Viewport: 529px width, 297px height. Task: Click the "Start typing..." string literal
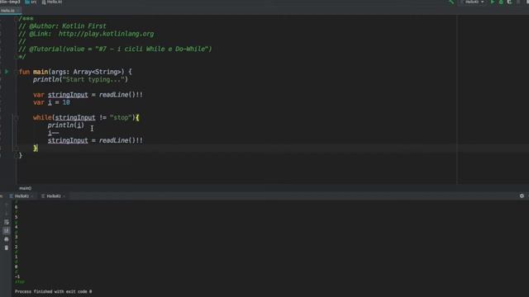pos(93,79)
